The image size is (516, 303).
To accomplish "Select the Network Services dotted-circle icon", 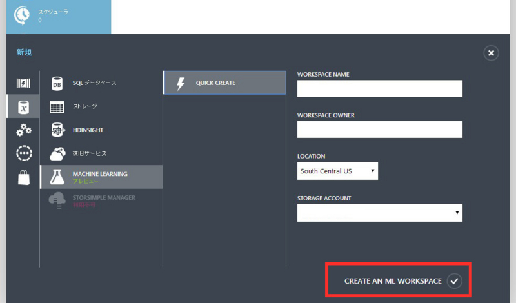I will pos(24,153).
